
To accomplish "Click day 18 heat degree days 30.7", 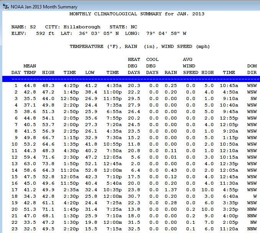I will coord(134,196).
